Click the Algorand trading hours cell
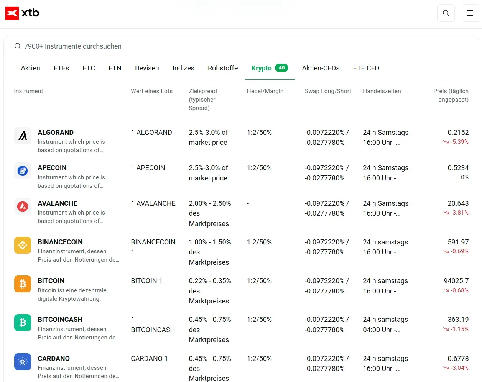482x382 pixels. coord(385,138)
